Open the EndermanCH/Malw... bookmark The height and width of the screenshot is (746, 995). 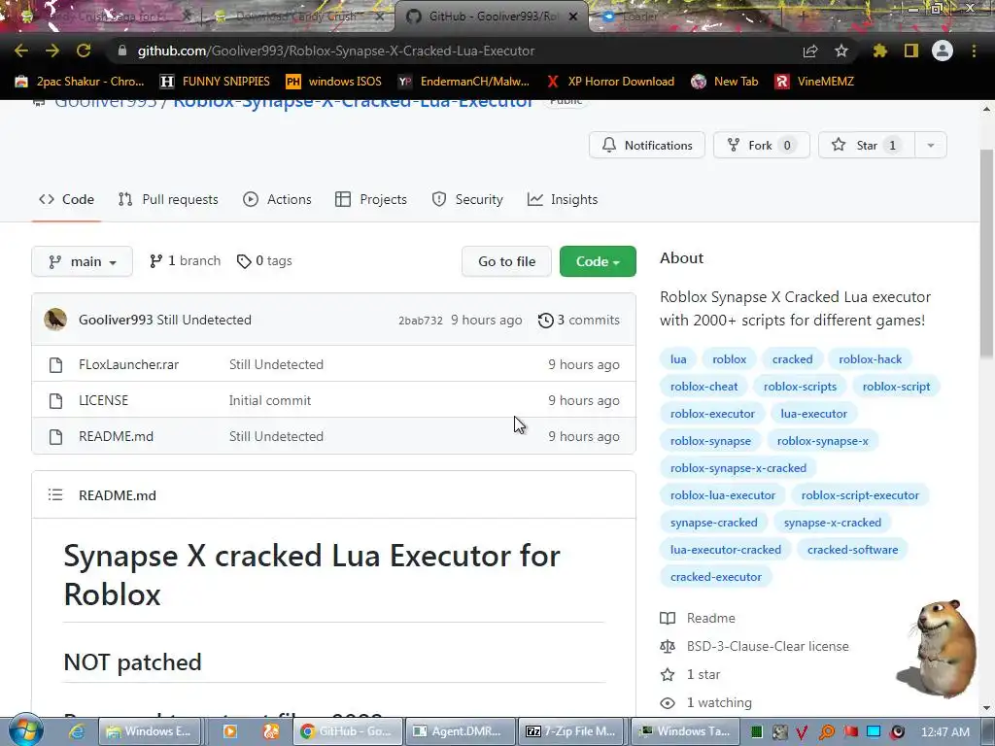(x=463, y=82)
